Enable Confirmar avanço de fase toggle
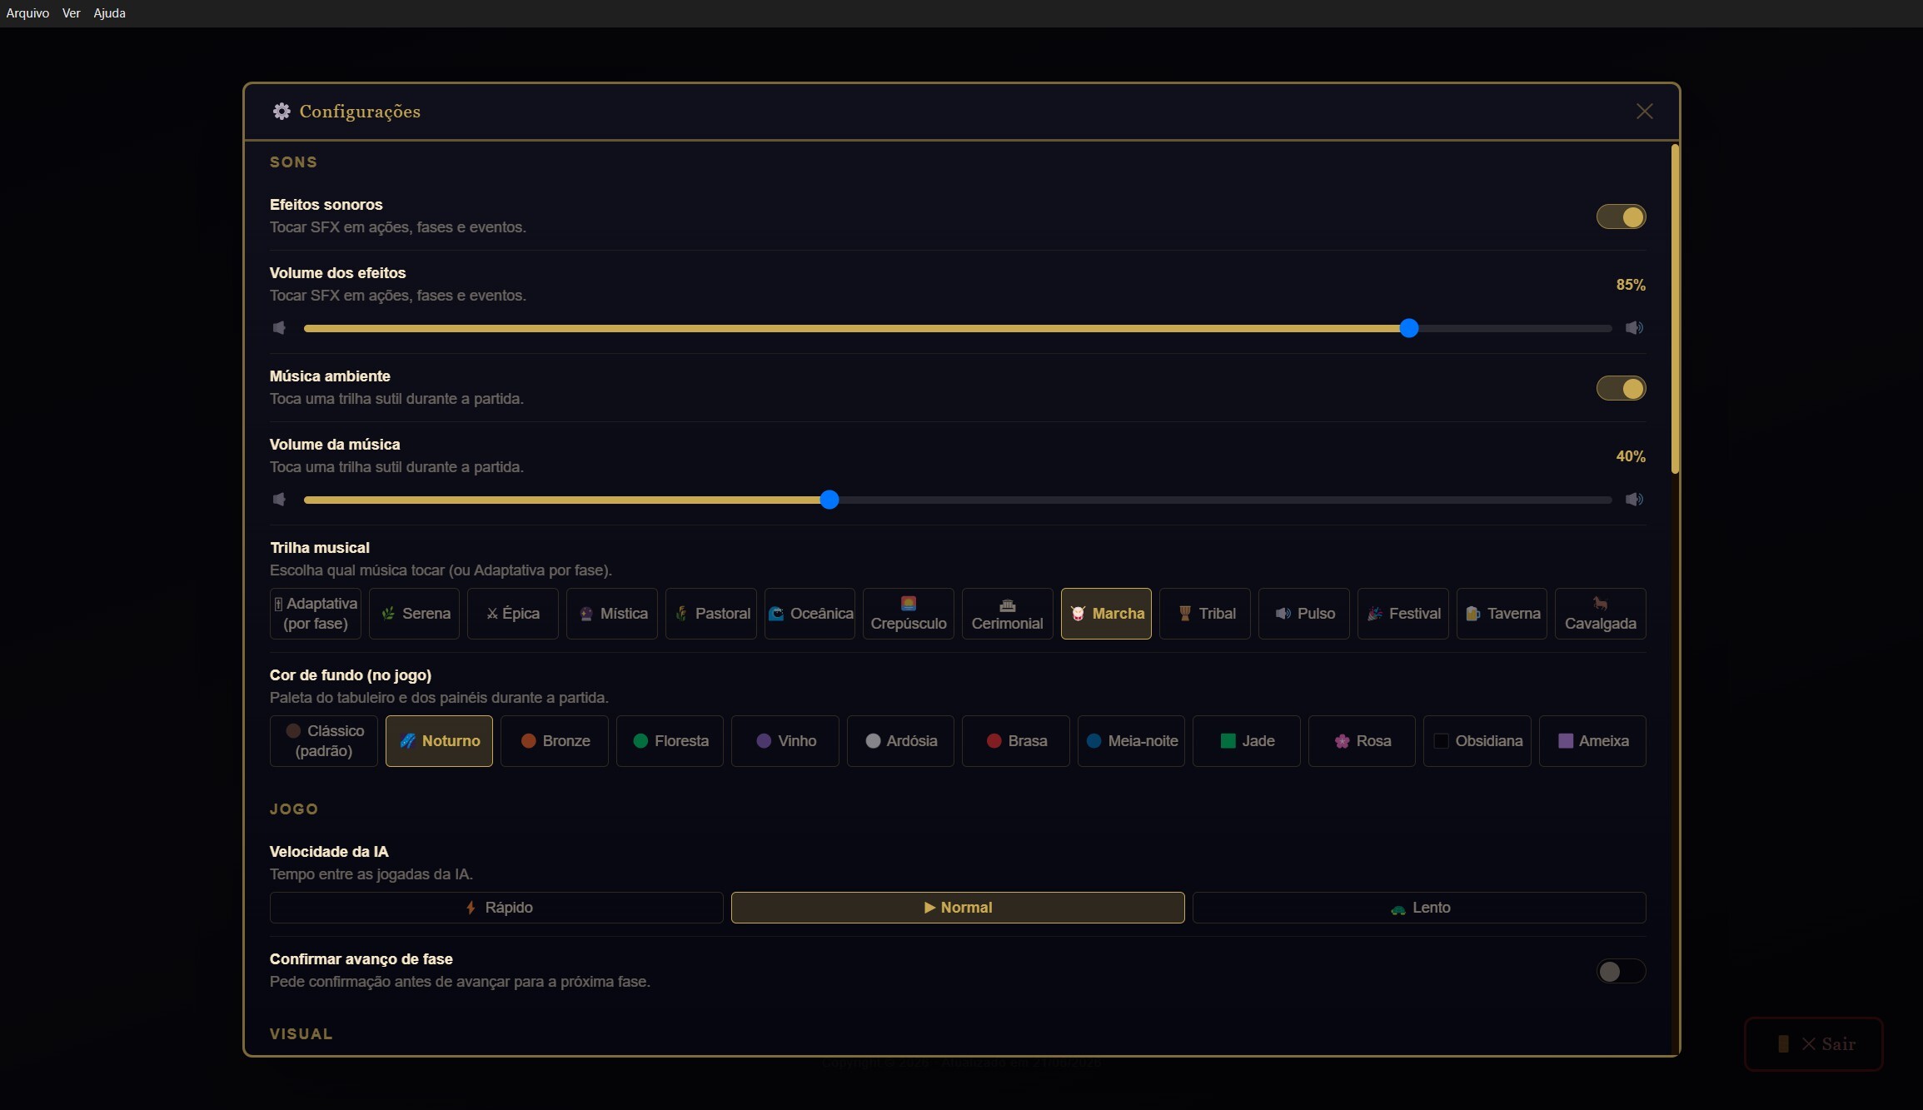The height and width of the screenshot is (1110, 1923). (1621, 971)
